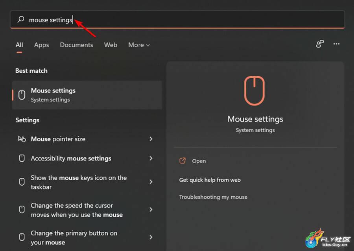Switch to the Apps tab
This screenshot has height=251, width=354.
coord(42,45)
